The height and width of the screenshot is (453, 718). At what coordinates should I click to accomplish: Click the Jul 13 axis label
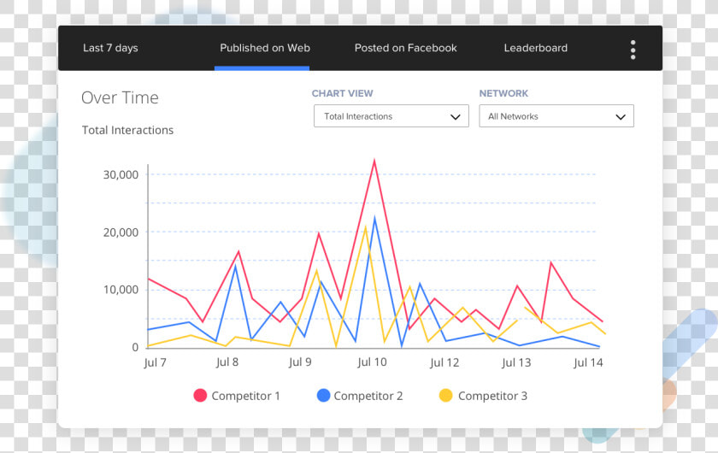pyautogui.click(x=516, y=362)
